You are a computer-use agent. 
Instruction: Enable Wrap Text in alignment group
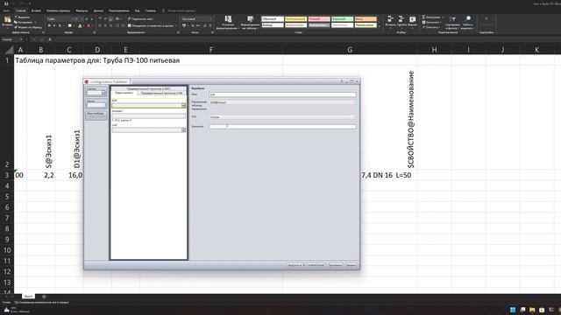click(140, 18)
